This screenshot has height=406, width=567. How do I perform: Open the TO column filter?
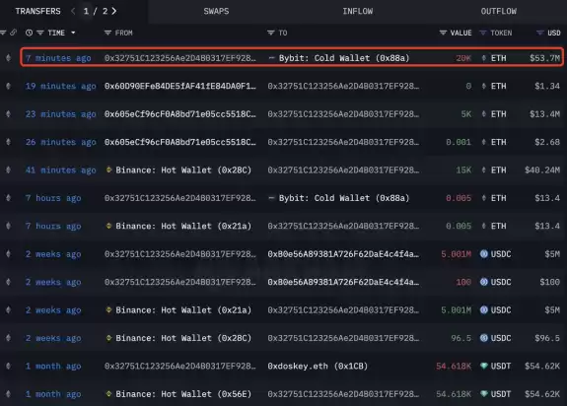coord(270,33)
